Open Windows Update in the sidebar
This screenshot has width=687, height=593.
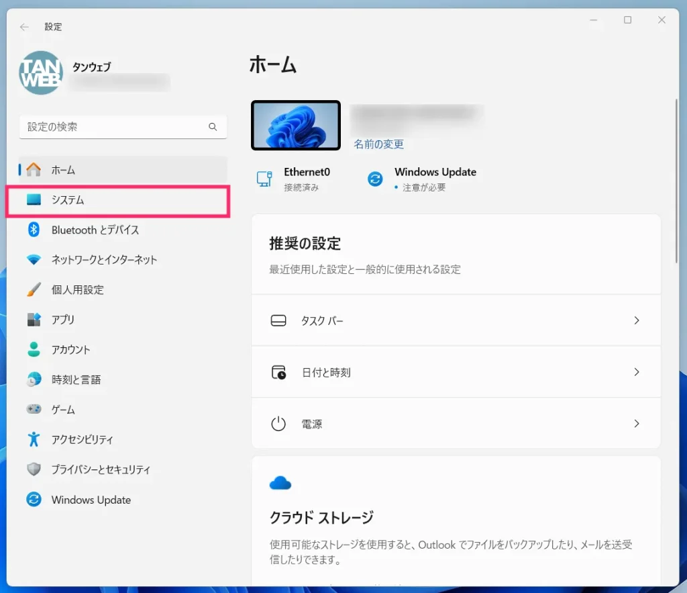(123, 500)
